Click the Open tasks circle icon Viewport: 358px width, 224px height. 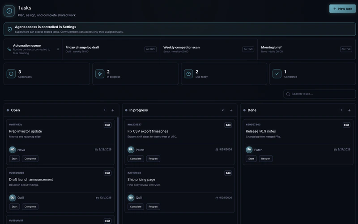tap(11, 74)
